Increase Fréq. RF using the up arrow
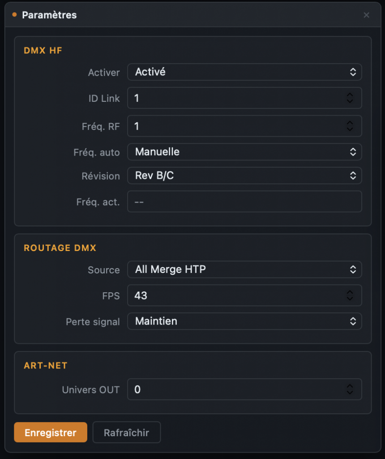 coord(350,123)
